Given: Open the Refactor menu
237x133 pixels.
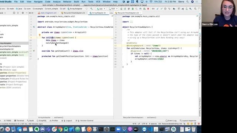Looking at the screenshot, I should click(x=67, y=1).
